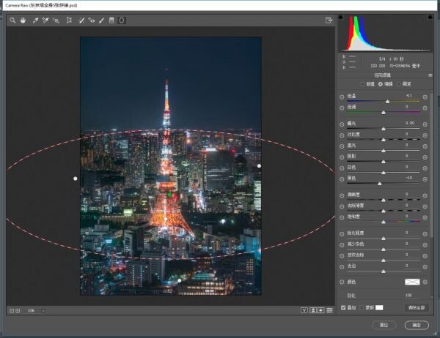The image size is (440, 338).
Task: Cycle before/after views with Y icon
Action: (304, 310)
